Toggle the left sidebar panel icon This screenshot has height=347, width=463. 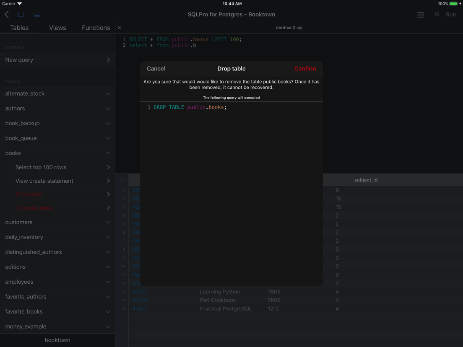21,14
